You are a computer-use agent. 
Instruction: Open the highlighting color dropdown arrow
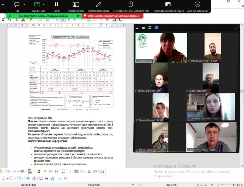(35, 19)
